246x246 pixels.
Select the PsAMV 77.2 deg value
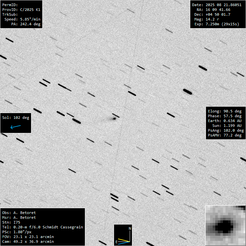[x=225, y=135]
